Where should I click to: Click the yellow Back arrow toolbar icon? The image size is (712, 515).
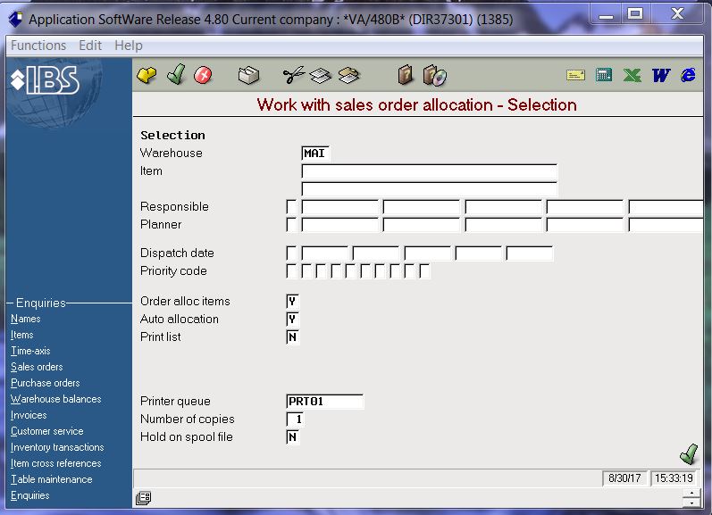pyautogui.click(x=147, y=75)
